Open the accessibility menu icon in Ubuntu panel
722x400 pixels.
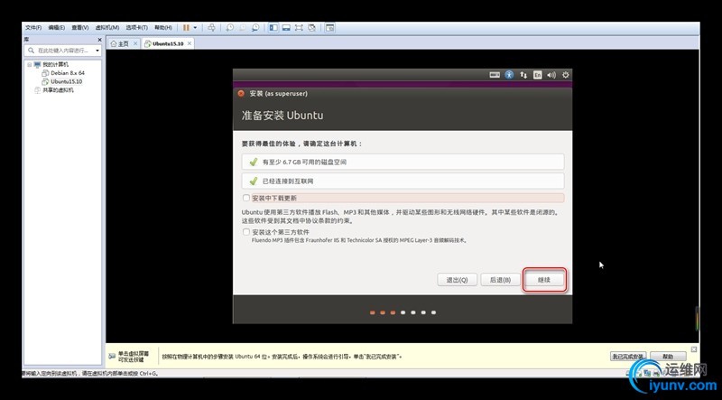pos(509,75)
